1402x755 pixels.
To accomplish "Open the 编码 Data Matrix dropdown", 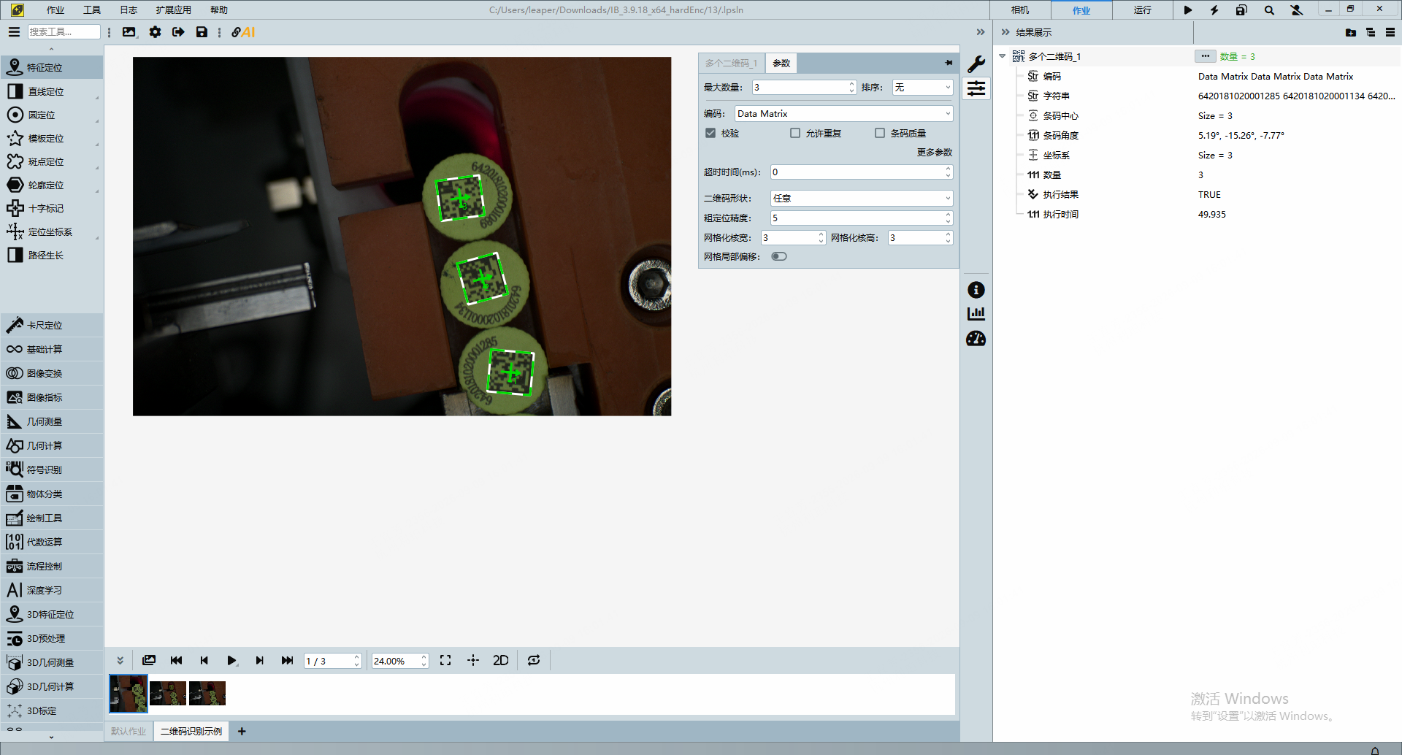I will [x=843, y=113].
